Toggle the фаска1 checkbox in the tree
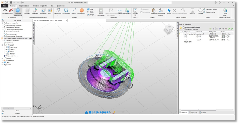The width and height of the screenshot is (239, 124). click(x=7, y=54)
